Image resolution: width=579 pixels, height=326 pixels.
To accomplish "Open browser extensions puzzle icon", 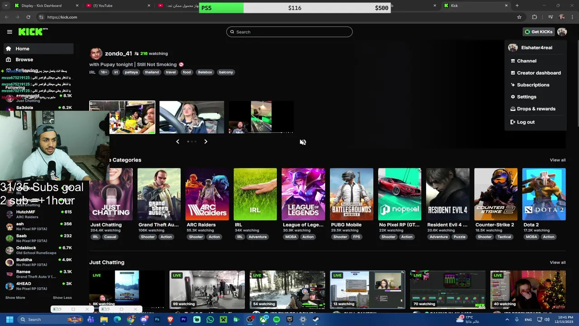I will click(535, 17).
